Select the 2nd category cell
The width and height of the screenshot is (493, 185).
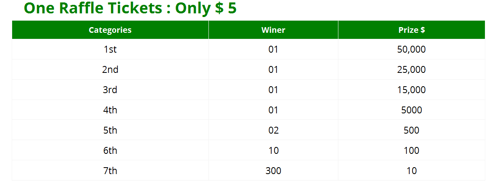(110, 70)
